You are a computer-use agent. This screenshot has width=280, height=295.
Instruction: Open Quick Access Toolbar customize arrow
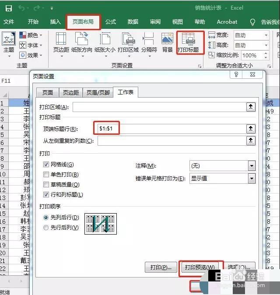click(x=52, y=8)
